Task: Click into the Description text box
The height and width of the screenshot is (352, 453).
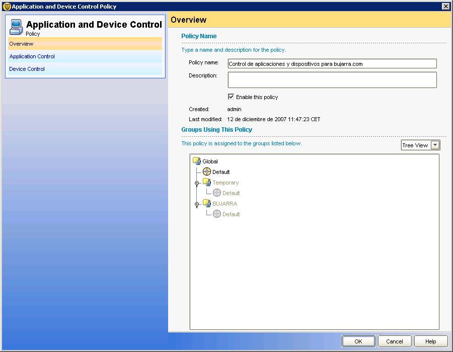Action: coord(332,80)
